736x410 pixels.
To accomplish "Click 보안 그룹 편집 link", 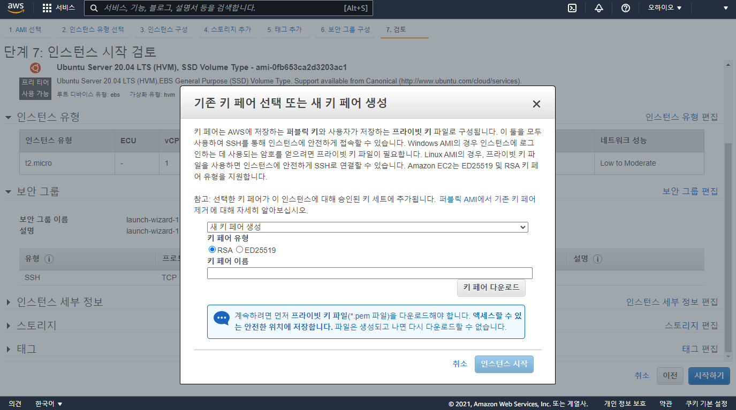I will tap(690, 191).
